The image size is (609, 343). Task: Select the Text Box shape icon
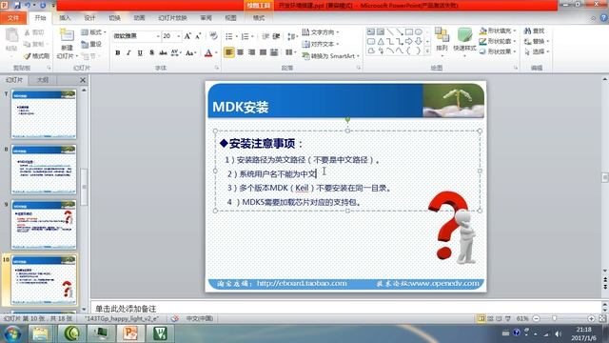coord(371,31)
